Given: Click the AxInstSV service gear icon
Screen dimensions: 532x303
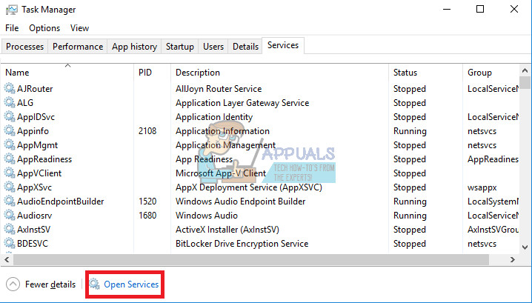Looking at the screenshot, I should point(10,230).
